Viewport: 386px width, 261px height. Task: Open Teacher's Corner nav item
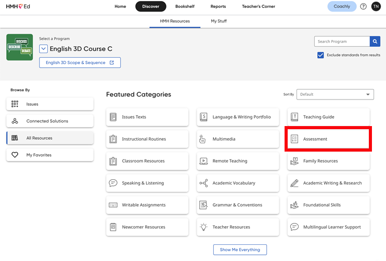[259, 6]
